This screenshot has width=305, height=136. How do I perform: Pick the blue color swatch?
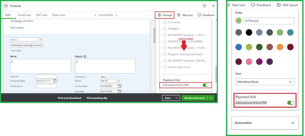(238, 47)
